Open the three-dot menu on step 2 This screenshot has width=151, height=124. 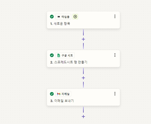pos(115,55)
